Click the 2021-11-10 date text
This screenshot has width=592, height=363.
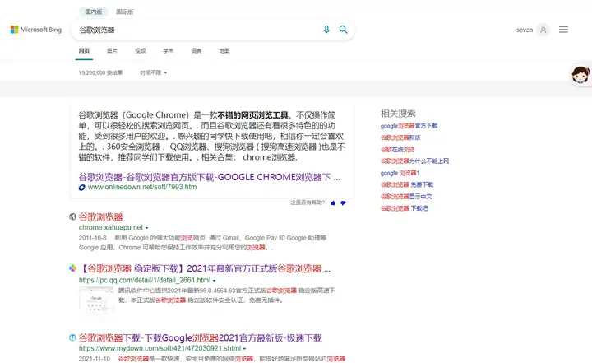click(x=95, y=358)
